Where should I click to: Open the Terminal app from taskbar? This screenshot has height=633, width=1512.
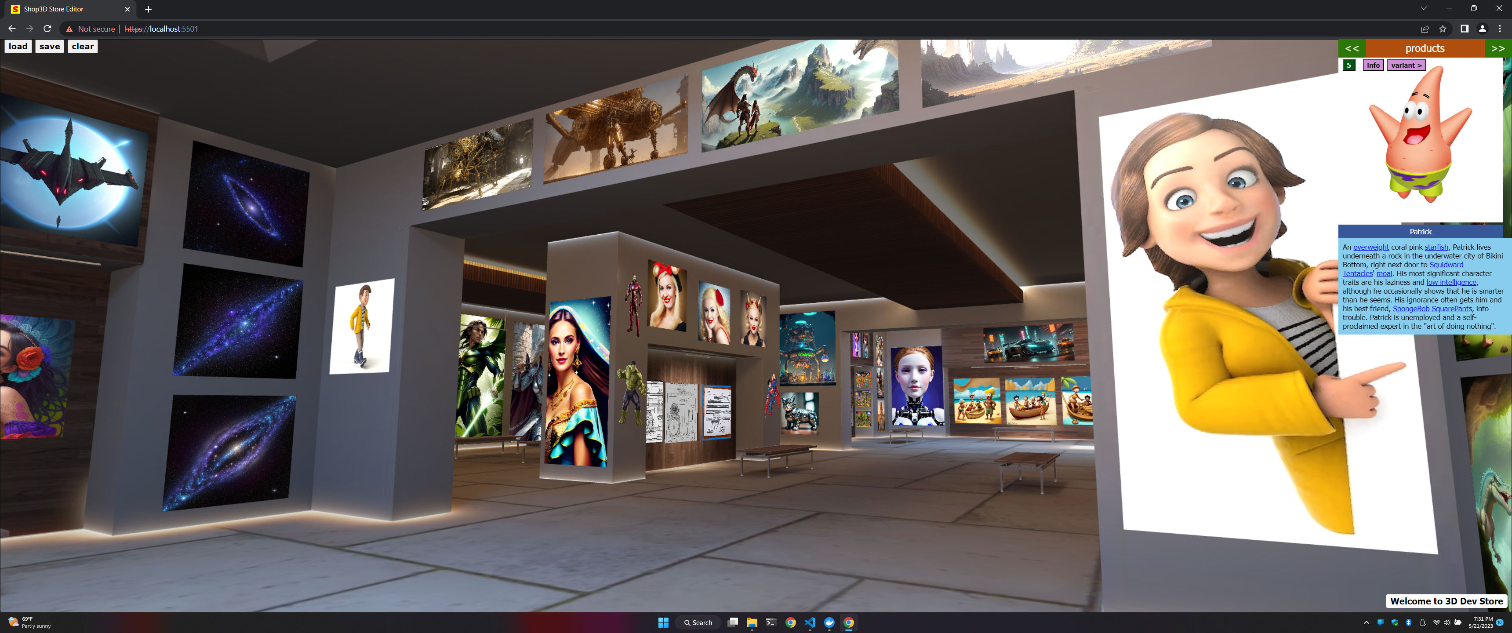pos(771,622)
